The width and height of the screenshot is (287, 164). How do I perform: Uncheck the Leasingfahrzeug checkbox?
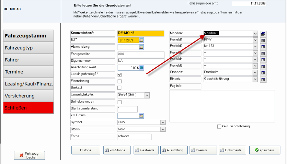119,74
